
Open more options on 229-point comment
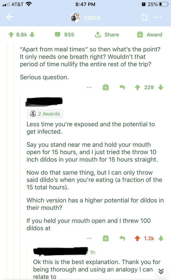pyautogui.click(x=89, y=87)
